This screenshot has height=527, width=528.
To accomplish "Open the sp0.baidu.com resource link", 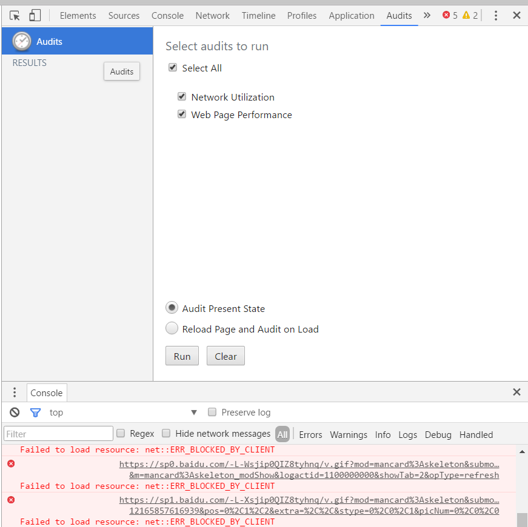I will (x=309, y=469).
